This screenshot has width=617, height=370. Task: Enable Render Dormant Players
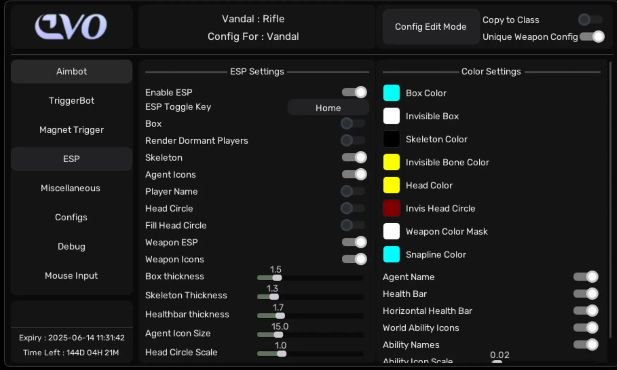click(x=353, y=140)
